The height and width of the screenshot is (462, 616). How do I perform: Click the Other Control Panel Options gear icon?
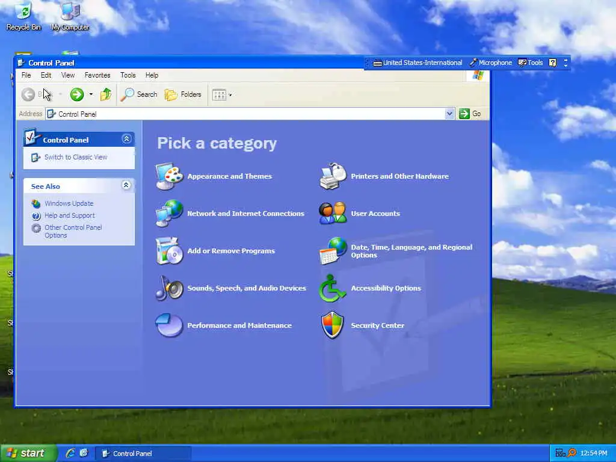point(36,228)
